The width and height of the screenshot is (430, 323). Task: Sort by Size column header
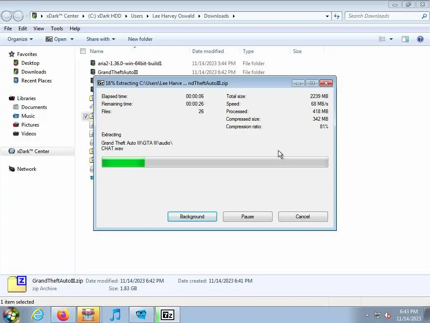[307, 51]
